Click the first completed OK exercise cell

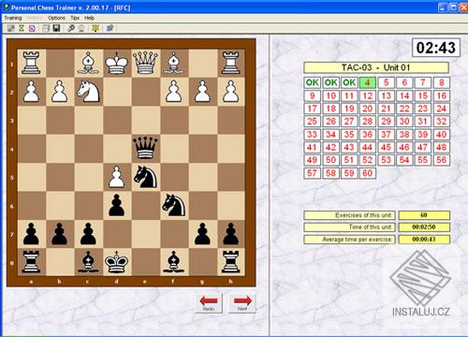[313, 82]
